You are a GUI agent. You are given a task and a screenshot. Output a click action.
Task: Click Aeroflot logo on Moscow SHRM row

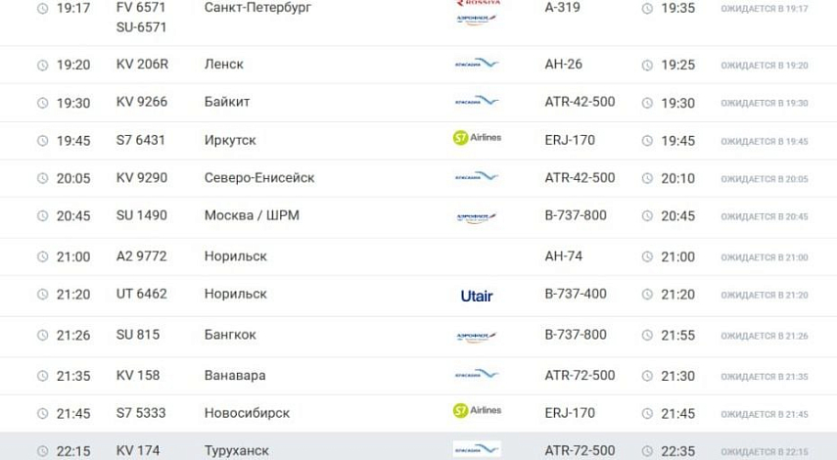[x=477, y=216]
